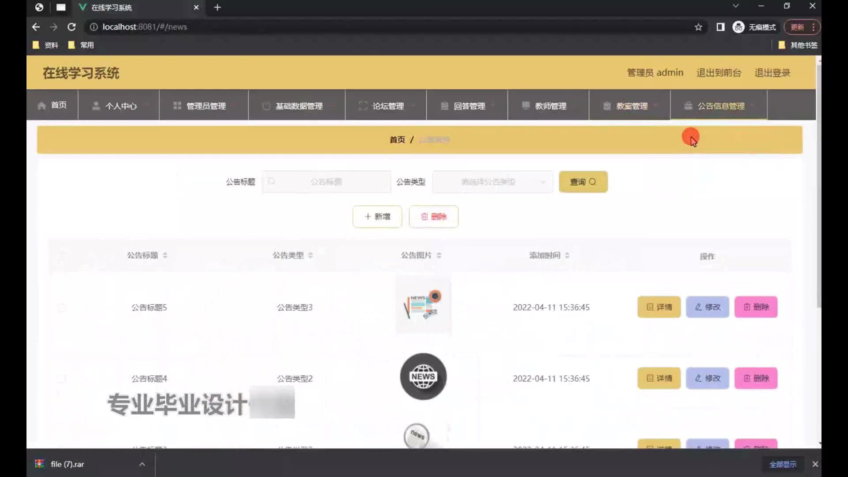Open the 基础数据管理 menu

click(x=297, y=105)
